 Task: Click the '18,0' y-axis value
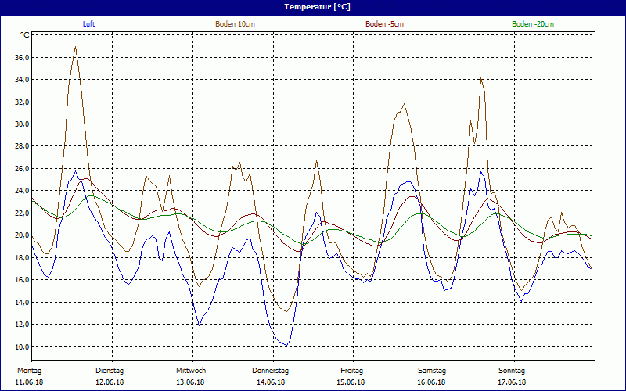(x=22, y=257)
